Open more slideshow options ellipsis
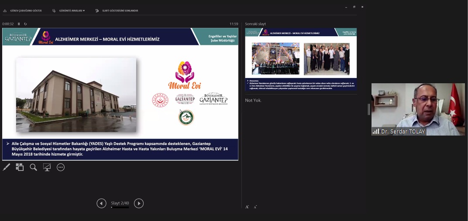 [61, 167]
